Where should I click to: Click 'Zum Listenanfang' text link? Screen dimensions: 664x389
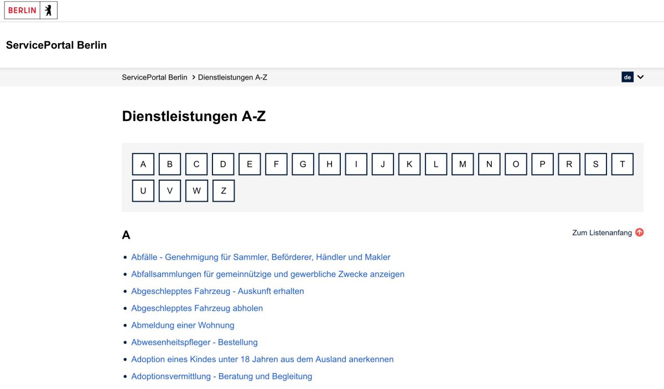click(601, 233)
